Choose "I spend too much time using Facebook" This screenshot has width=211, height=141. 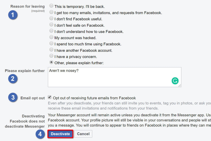tap(51, 44)
